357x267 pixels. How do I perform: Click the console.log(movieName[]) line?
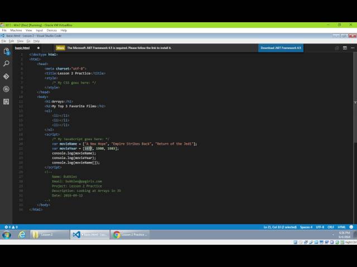(x=76, y=162)
